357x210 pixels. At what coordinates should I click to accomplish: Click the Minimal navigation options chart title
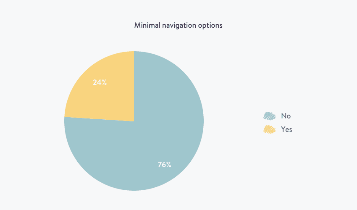(178, 25)
